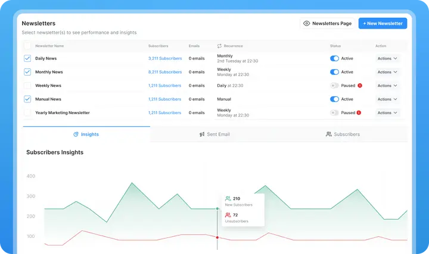Enable the paused Yearly Marketing Newsletter toggle
Screen dimensions: 429x254
coord(334,112)
